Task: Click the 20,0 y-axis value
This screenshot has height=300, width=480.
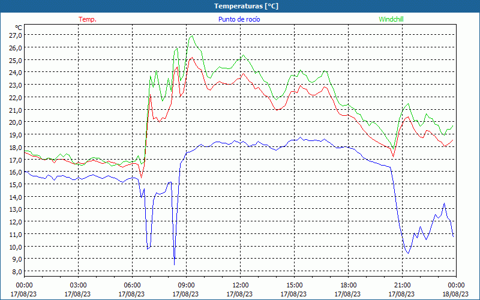Action: click(16, 122)
